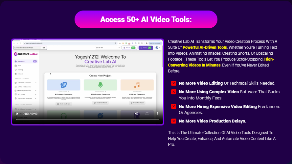Open the video's three-dot more options menu
Screen dimensions: 292x164
tap(157, 114)
